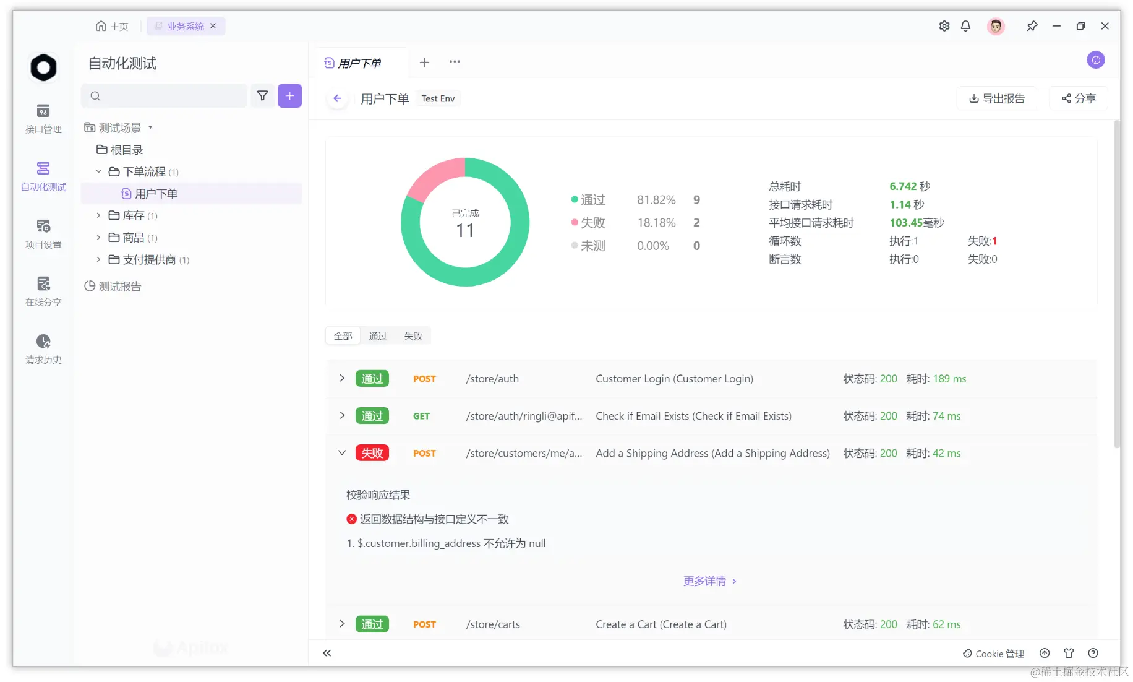Click the purple refresh circle icon

1095,60
